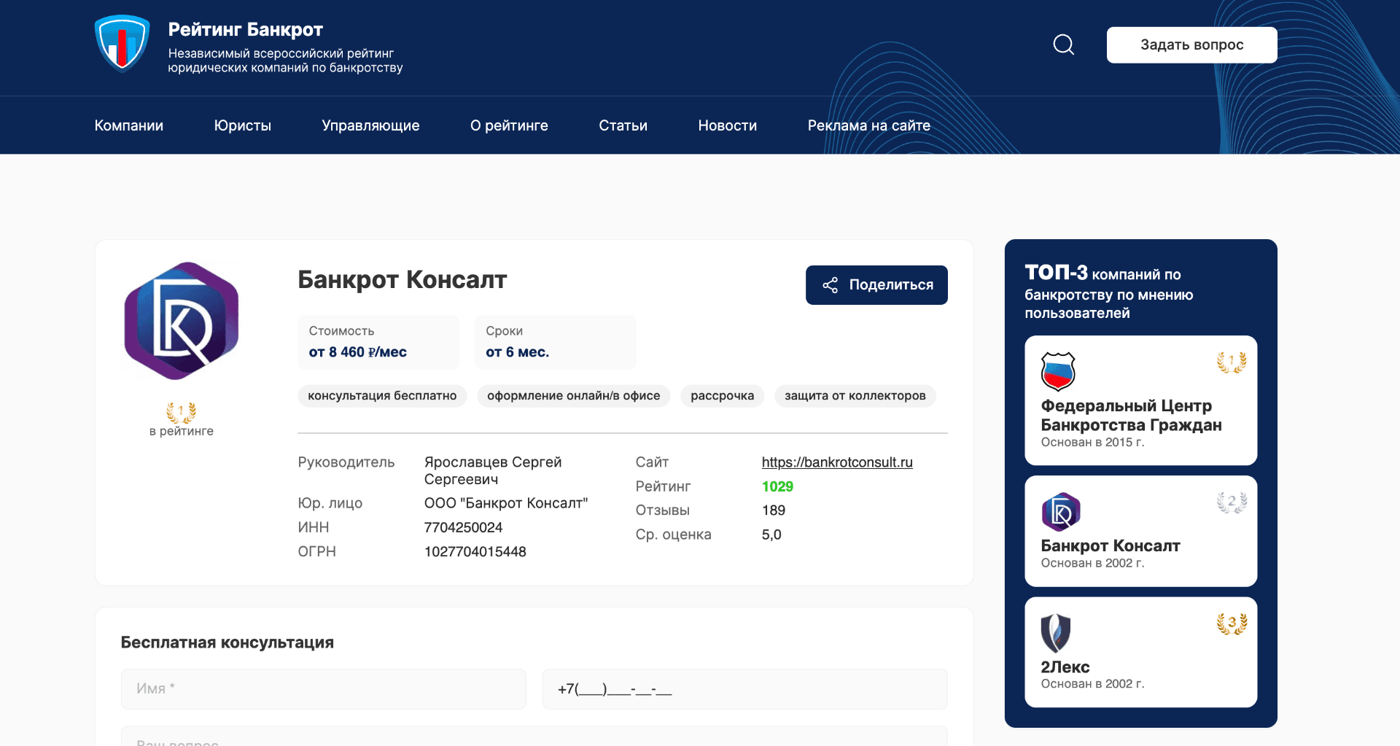The image size is (1400, 746).
Task: Click the gold number 1 laurel in sidebar
Action: coord(1232,362)
